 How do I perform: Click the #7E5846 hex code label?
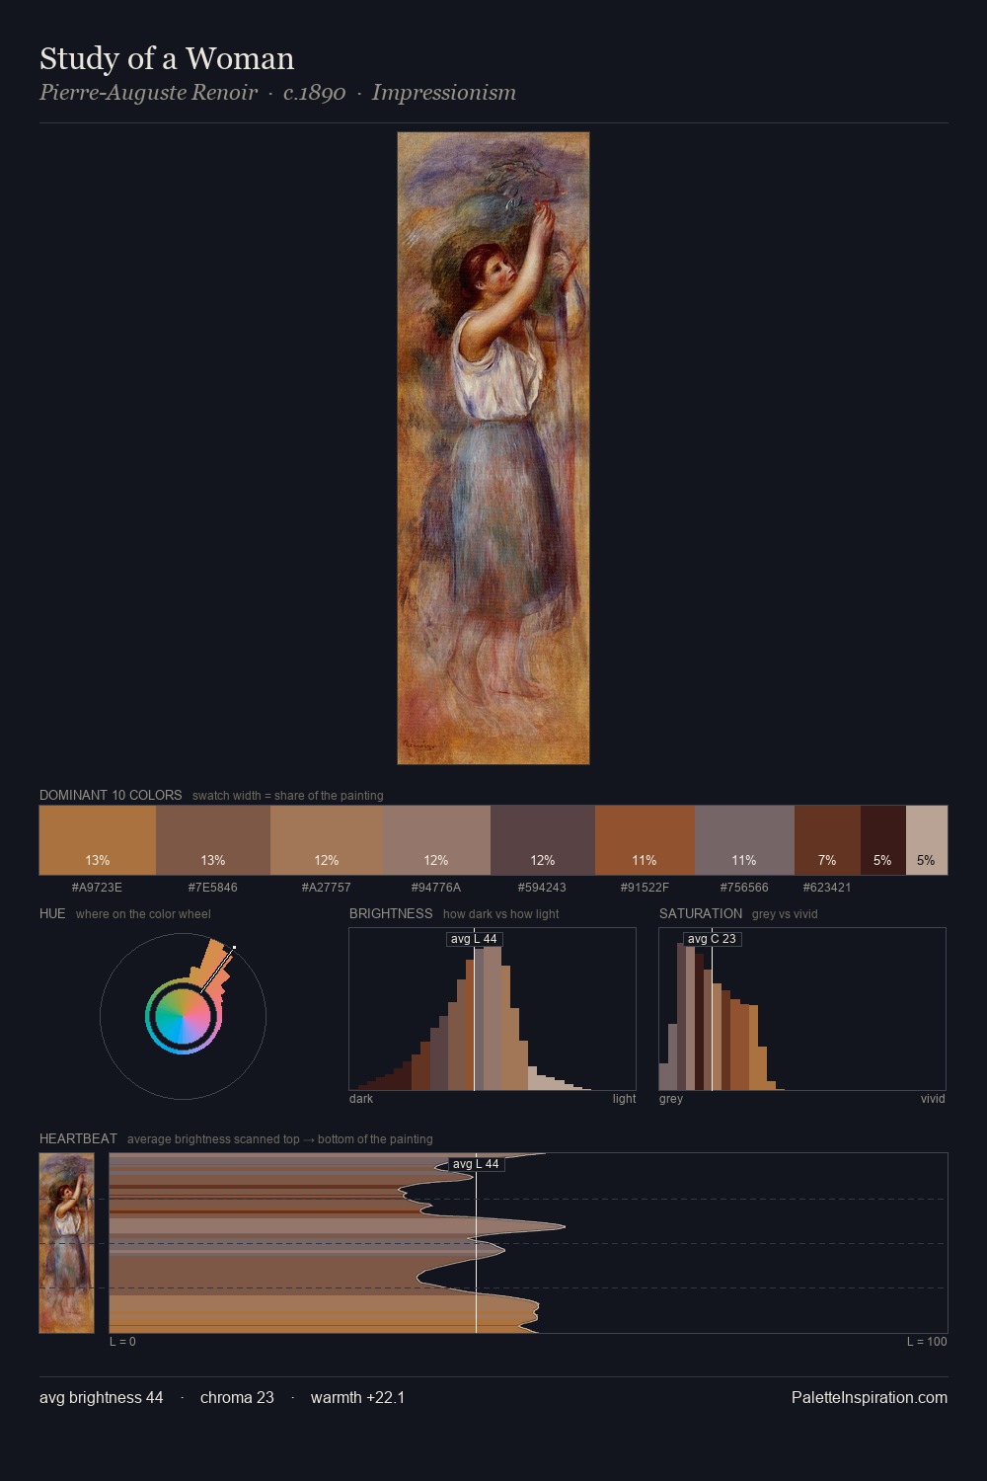point(213,888)
